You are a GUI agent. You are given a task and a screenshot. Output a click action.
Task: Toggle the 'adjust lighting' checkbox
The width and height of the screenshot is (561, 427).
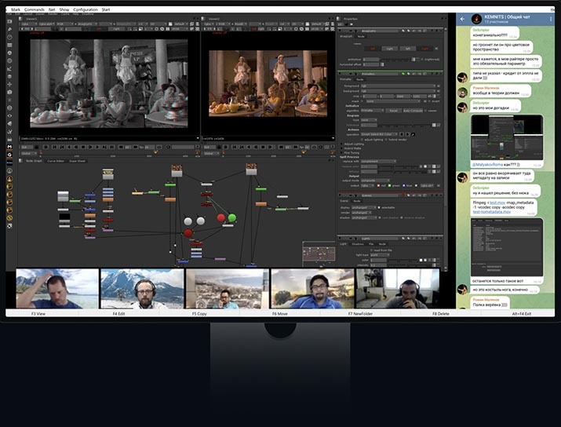(x=362, y=139)
